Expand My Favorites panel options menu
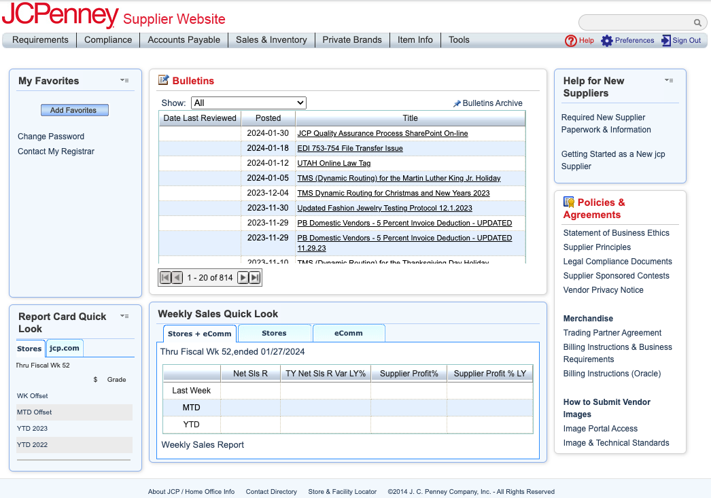Screen dimensions: 711x498 pos(124,80)
